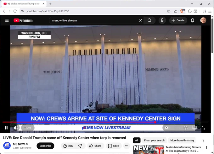Open the notifications bell
Viewport: 214px width, 154px height.
192,20
